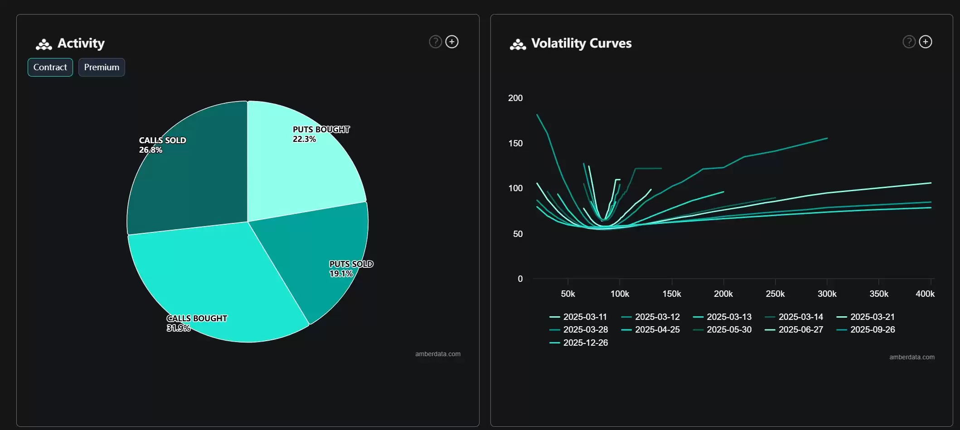Toggle the 2025-12-26 legend entry
Image resolution: width=960 pixels, height=430 pixels.
coord(578,343)
